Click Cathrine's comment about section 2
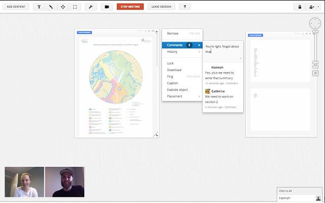This screenshot has width=325, height=203. [219, 99]
